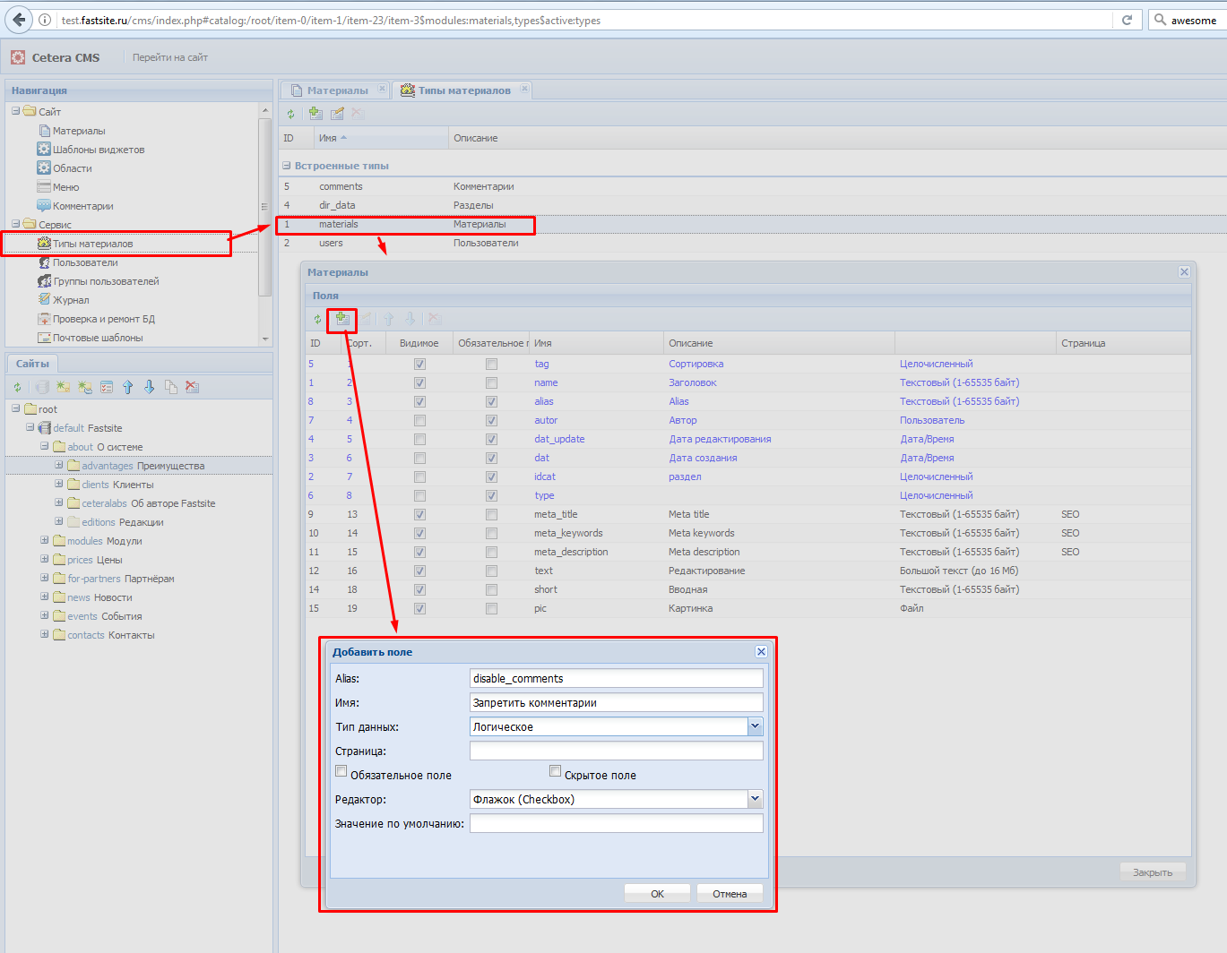
Task: Toggle Обязательное checkbox for name field
Action: pos(491,383)
